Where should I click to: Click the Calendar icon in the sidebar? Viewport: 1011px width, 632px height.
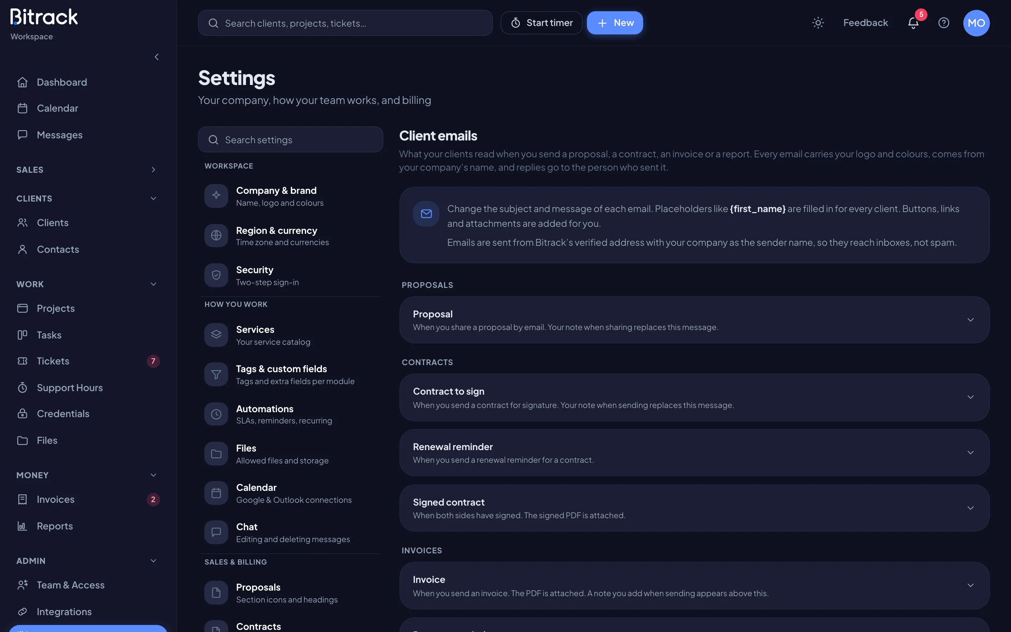point(22,108)
